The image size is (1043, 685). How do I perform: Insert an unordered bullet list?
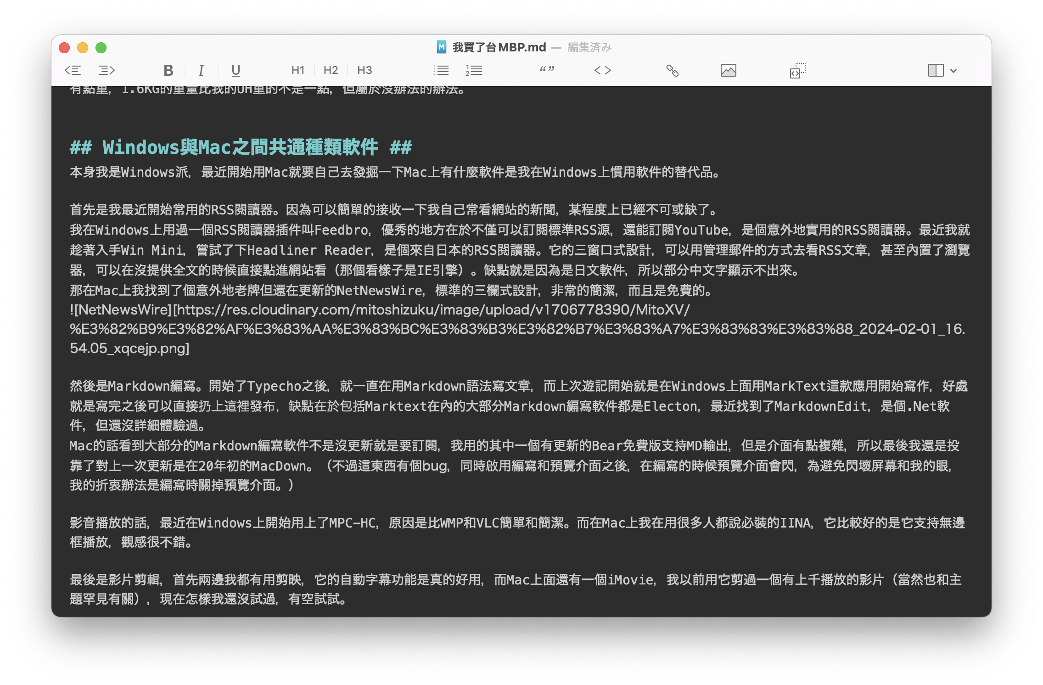(441, 70)
